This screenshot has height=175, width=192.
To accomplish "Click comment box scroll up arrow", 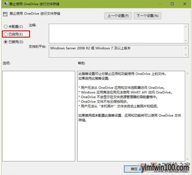I will click(x=186, y=27).
